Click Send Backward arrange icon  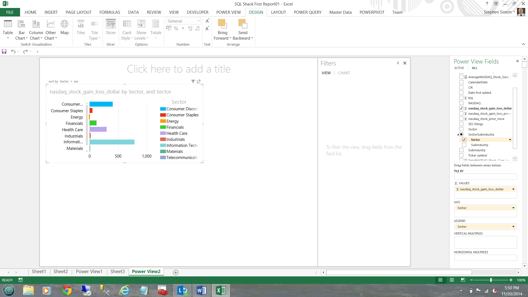[x=243, y=24]
